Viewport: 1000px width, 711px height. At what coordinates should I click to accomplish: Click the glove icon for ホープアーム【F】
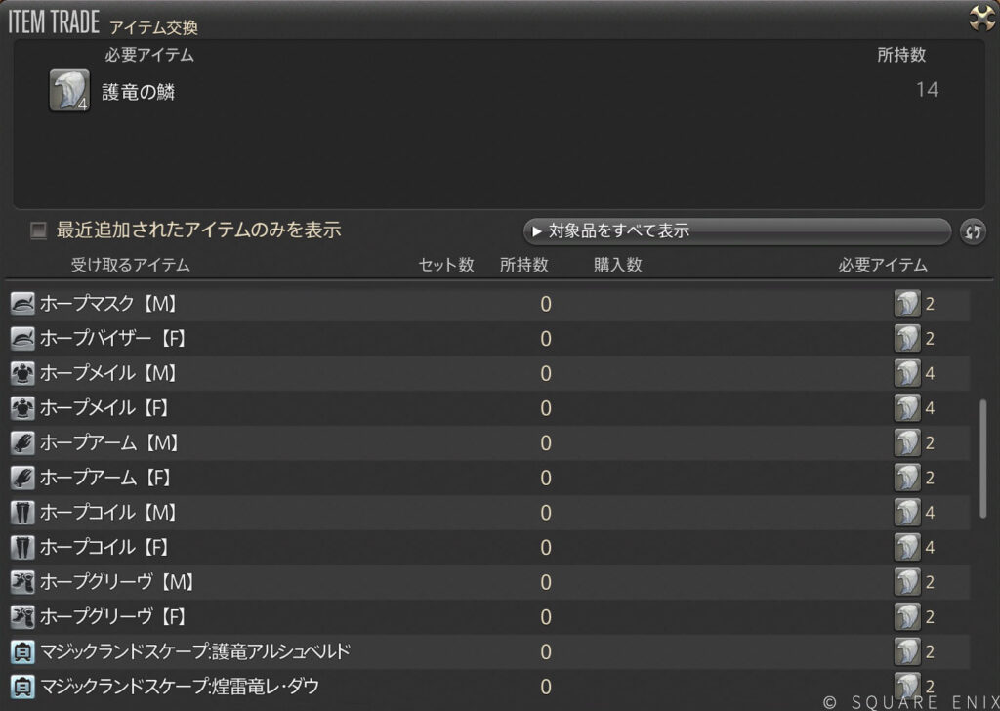22,478
